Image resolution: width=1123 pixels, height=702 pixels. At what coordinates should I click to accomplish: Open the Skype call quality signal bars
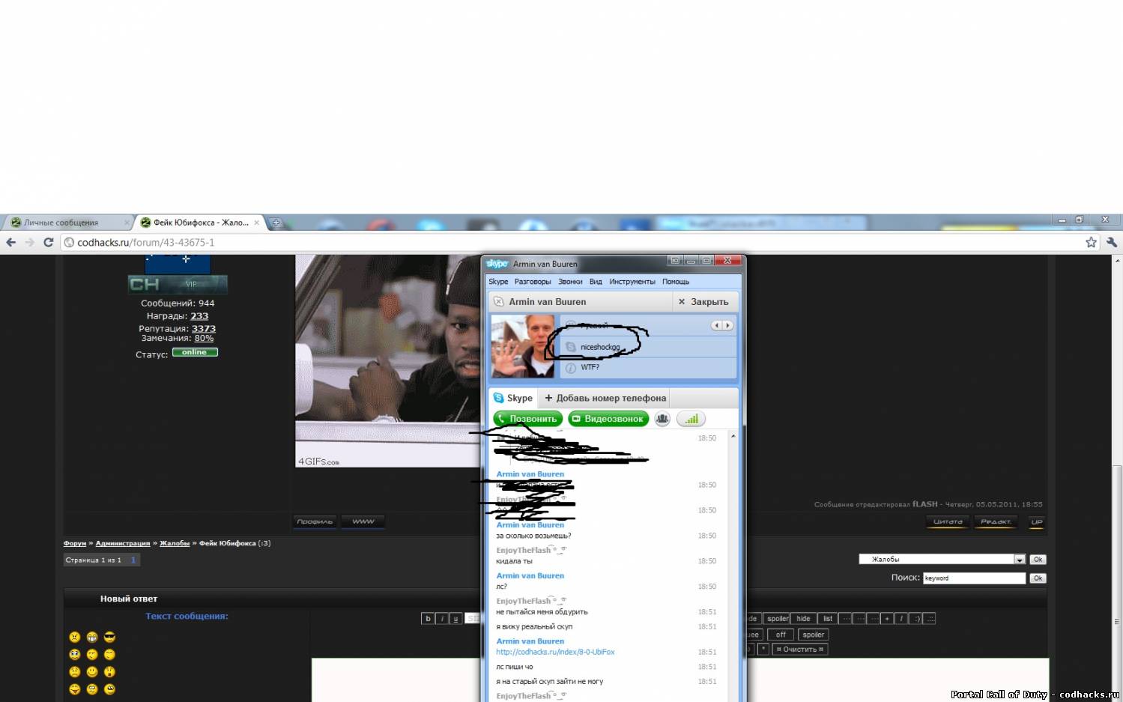[691, 419]
